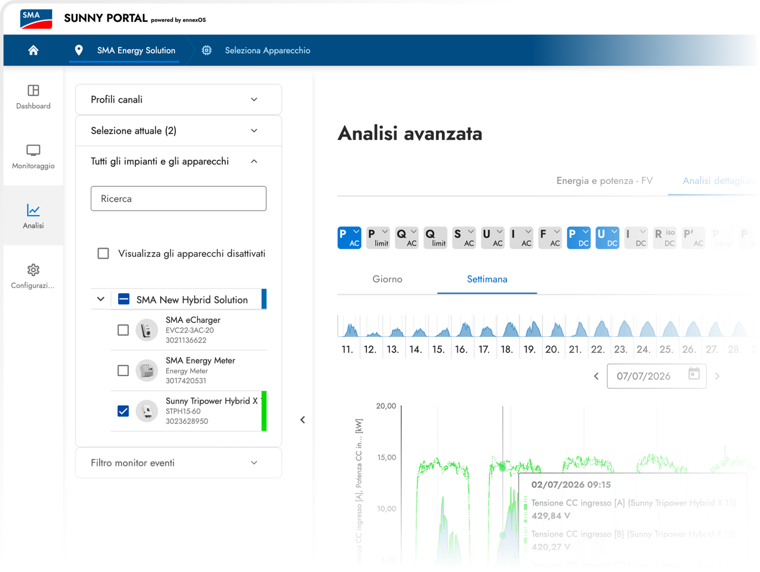
Task: Toggle the Q limit channel chip
Action: pyautogui.click(x=435, y=237)
